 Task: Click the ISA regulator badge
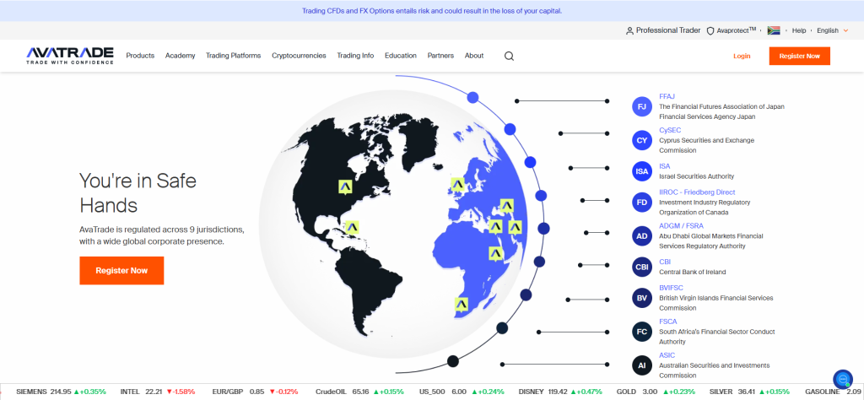coord(642,171)
